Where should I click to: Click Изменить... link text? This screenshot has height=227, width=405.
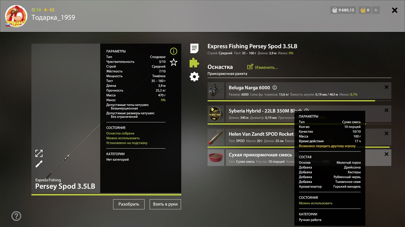266,67
